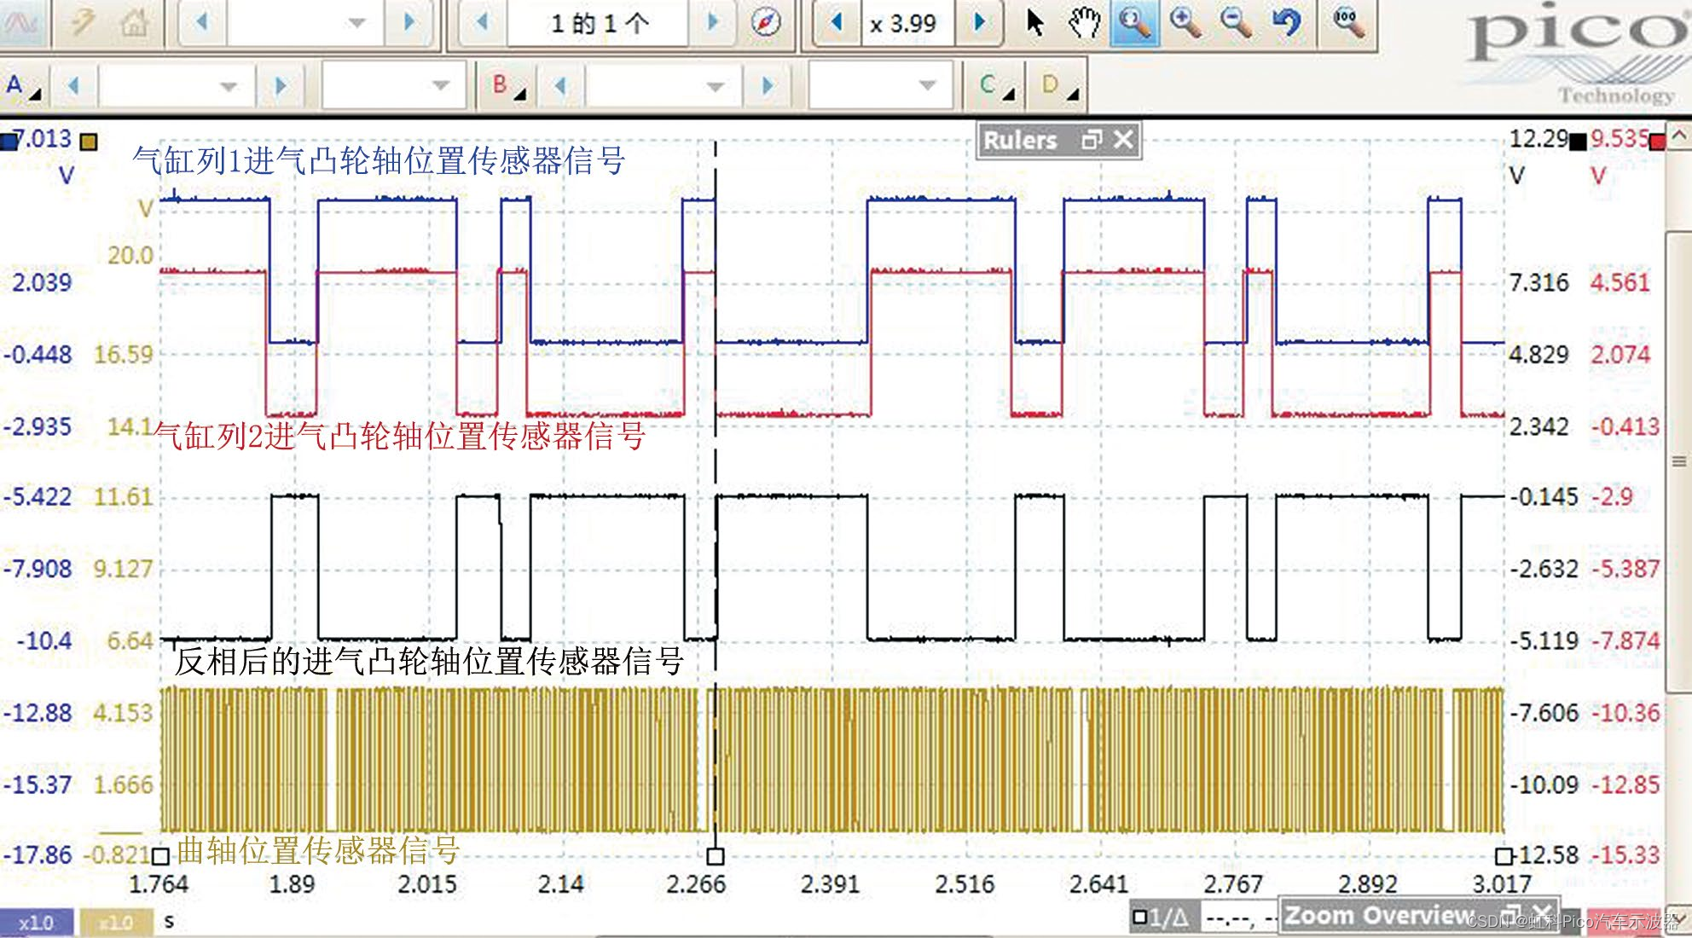The width and height of the screenshot is (1692, 938).
Task: Expand the timebase dropdown in top toolbar
Action: pyautogui.click(x=356, y=23)
